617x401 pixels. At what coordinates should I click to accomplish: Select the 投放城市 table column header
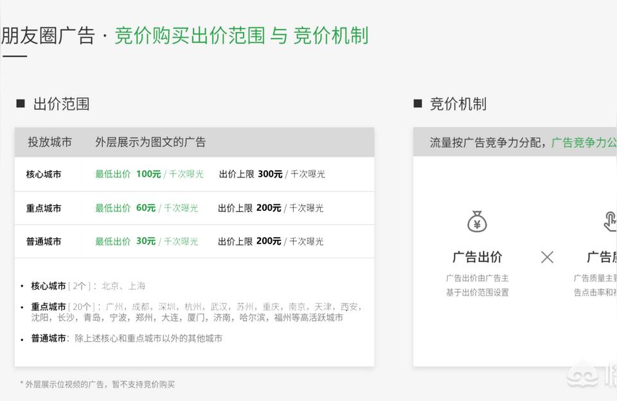(49, 142)
